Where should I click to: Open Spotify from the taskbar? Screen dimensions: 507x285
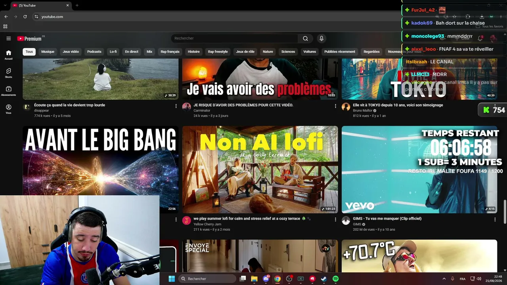[x=335, y=279]
